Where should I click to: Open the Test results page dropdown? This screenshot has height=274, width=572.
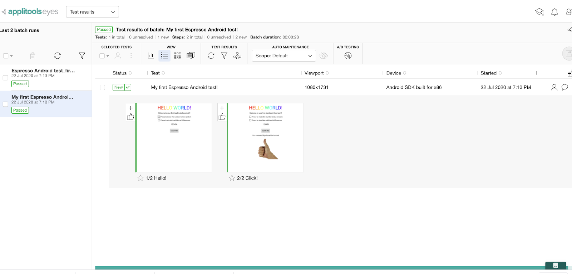[x=92, y=12]
